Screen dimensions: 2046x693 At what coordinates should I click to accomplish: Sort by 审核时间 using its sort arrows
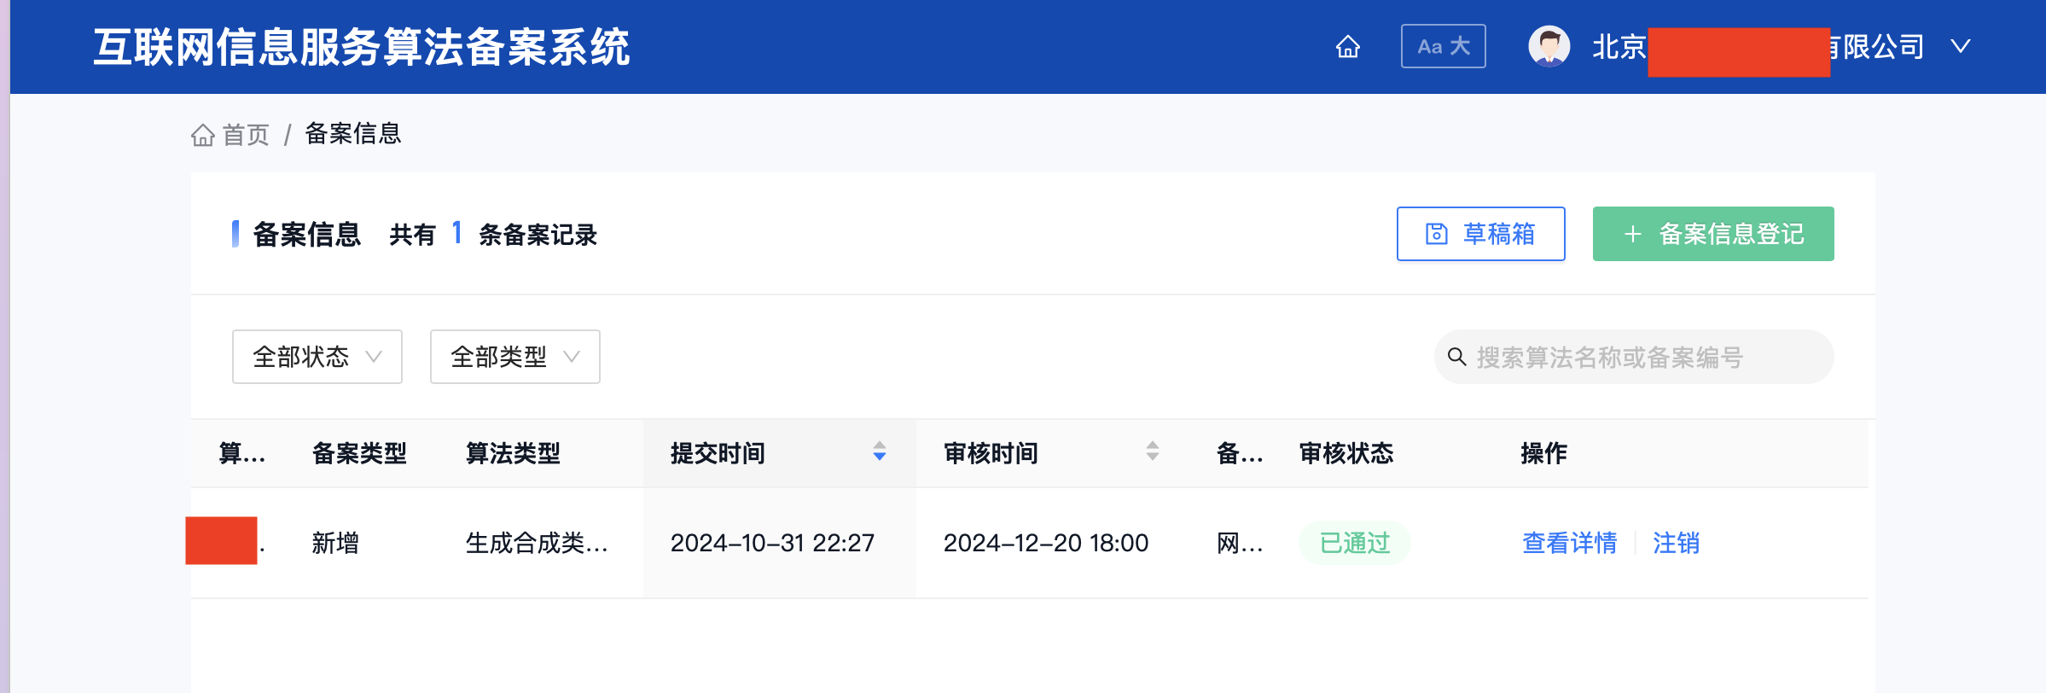click(x=1152, y=451)
